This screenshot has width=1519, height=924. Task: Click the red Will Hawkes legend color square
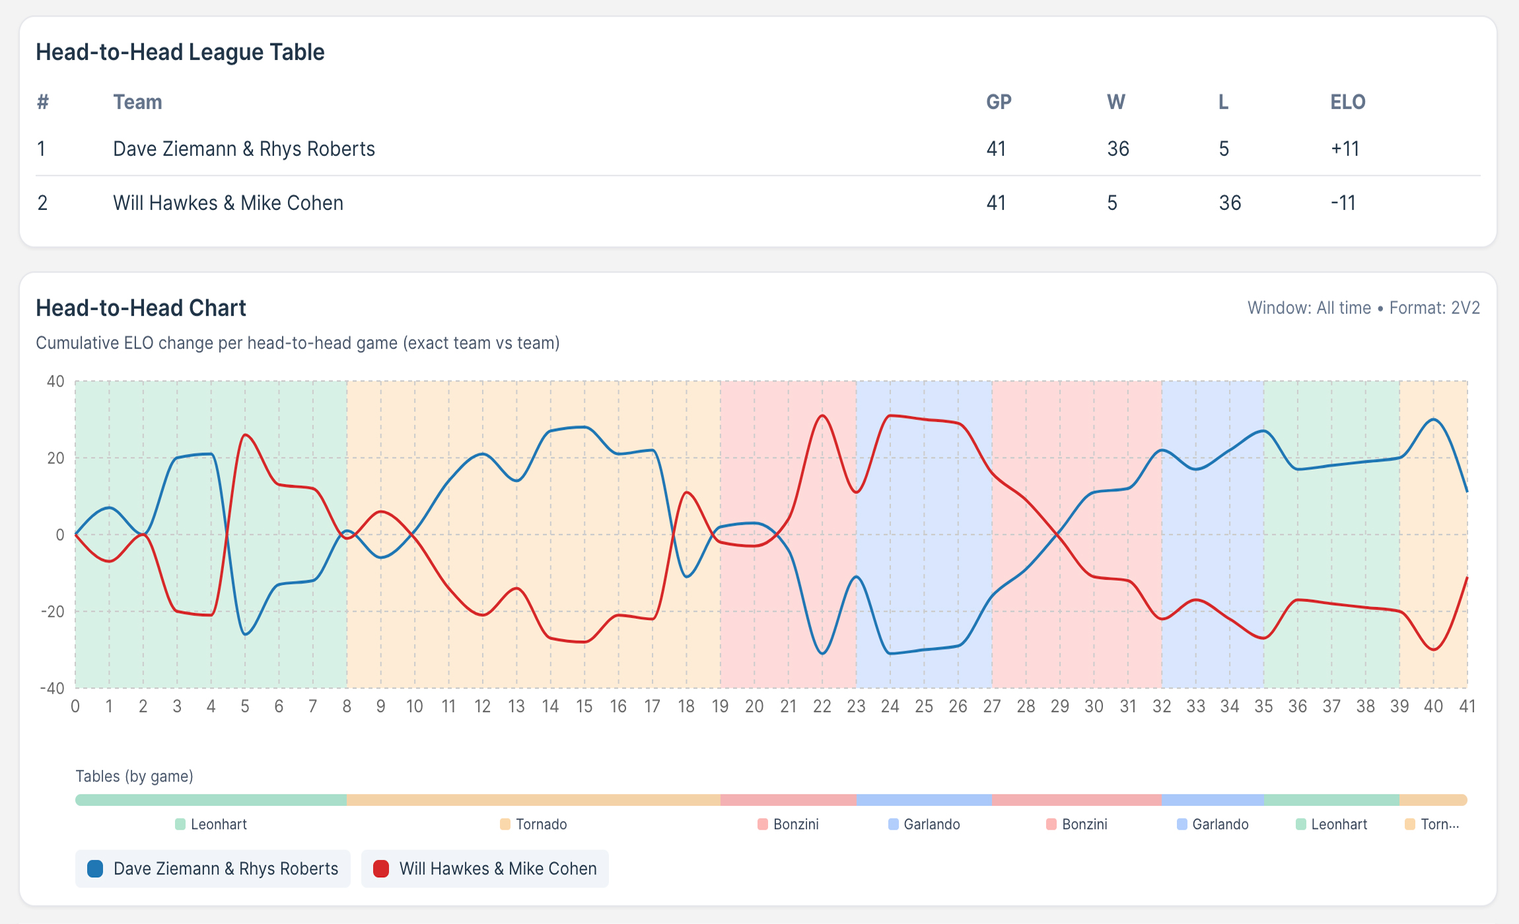[381, 869]
